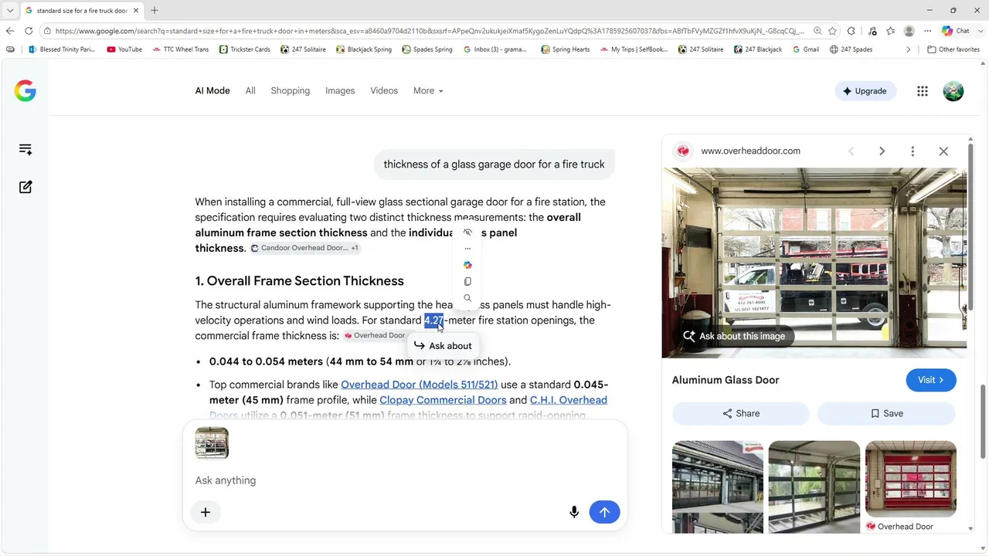989x556 pixels.
Task: Open the attached image thumbnail in composer
Action: [x=212, y=443]
